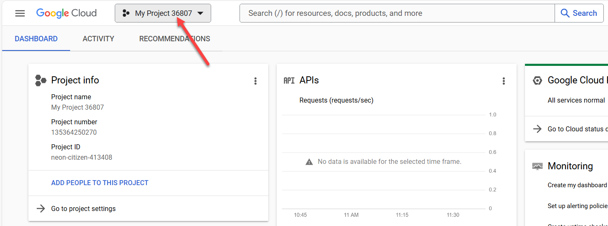Click the 10:45 time axis label
This screenshot has width=608, height=226.
pyautogui.click(x=300, y=215)
